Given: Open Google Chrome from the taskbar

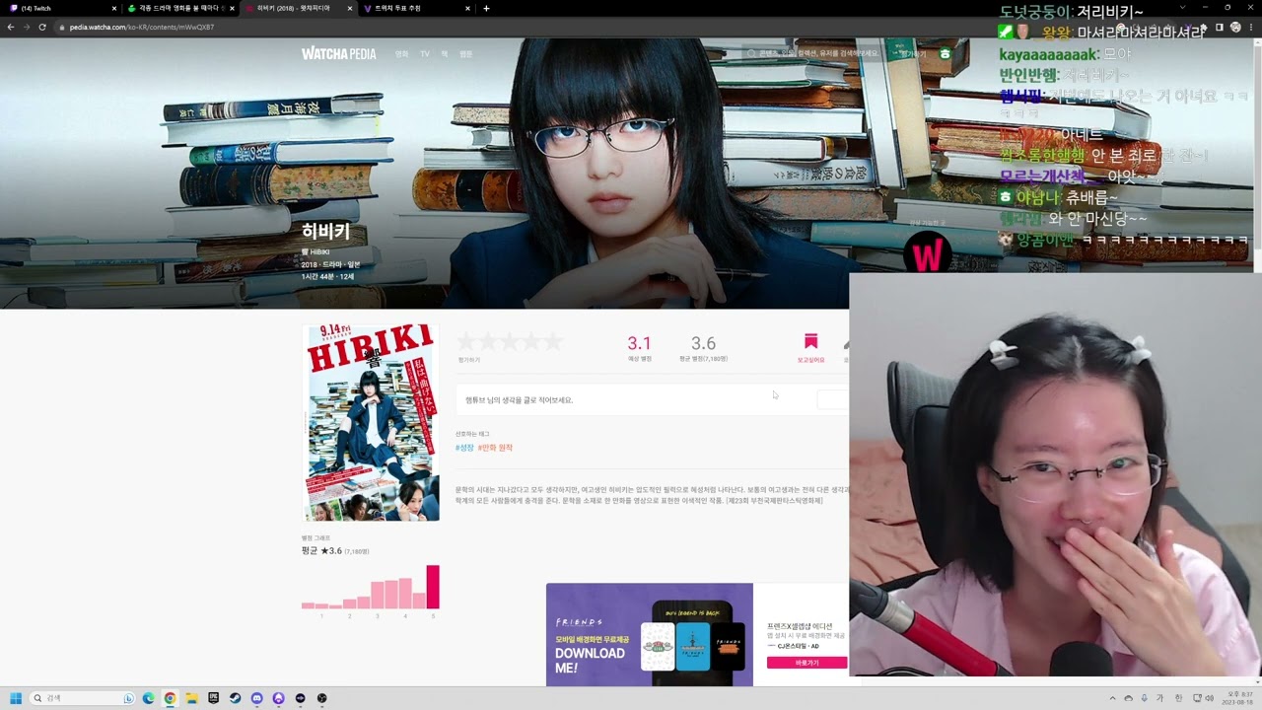Looking at the screenshot, I should click(x=171, y=698).
